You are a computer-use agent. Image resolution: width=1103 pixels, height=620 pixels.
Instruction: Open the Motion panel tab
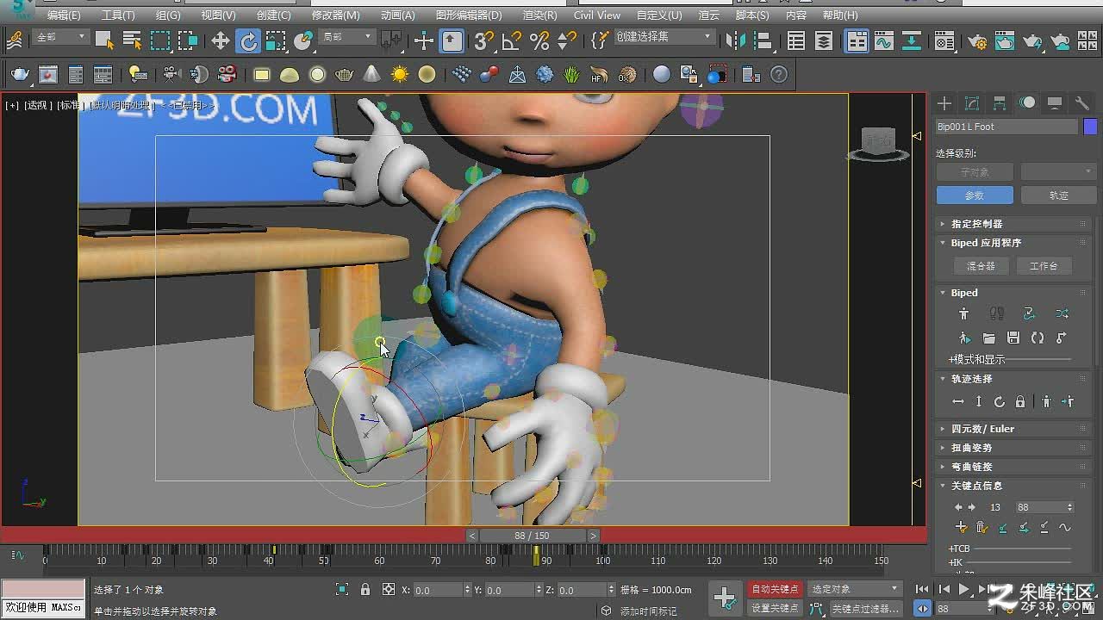pos(1027,103)
